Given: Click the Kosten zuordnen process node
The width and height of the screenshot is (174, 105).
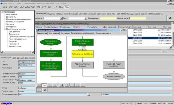Looking at the screenshot, I should tap(114, 77).
